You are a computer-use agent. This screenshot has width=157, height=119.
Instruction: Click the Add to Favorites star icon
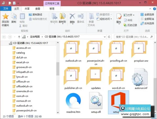point(5,16)
